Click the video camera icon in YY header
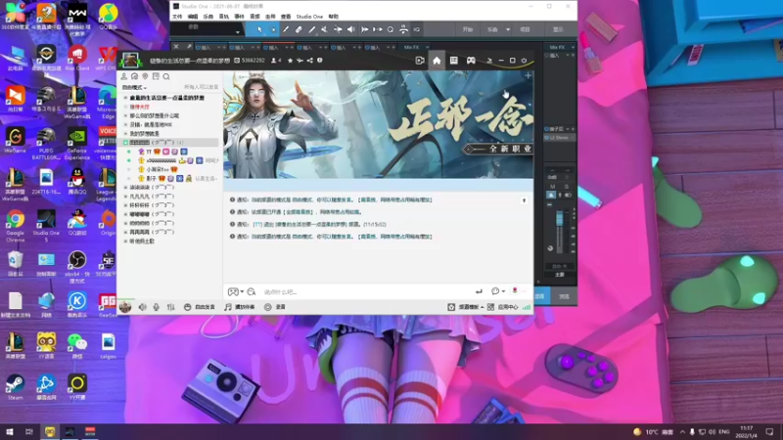This screenshot has width=783, height=440. (420, 61)
